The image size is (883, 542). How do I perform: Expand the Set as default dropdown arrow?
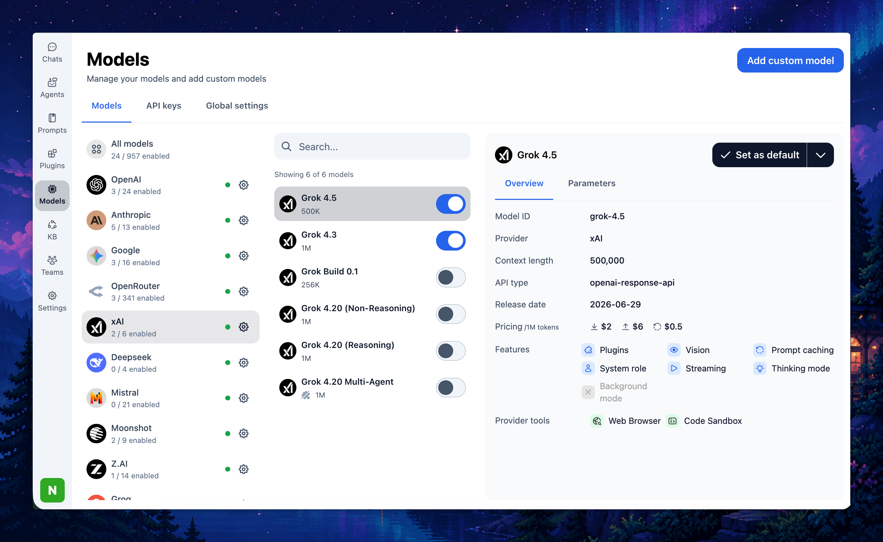pyautogui.click(x=821, y=155)
